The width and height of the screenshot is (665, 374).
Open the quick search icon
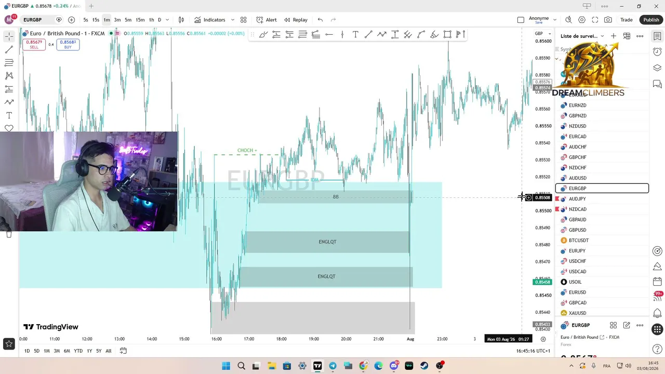click(x=568, y=20)
